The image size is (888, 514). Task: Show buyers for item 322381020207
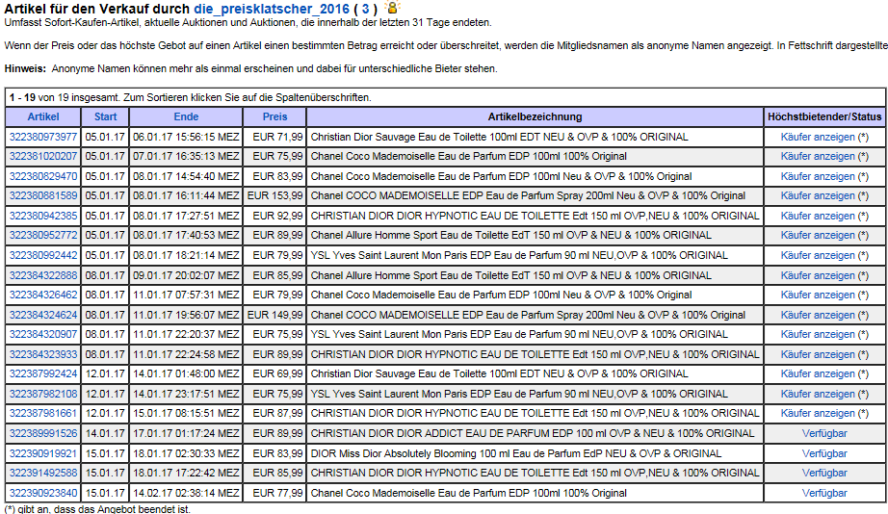[817, 156]
